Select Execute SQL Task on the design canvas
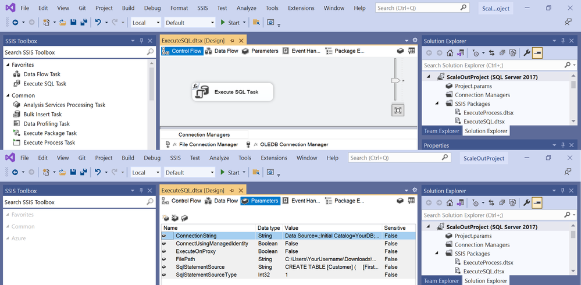The height and width of the screenshot is (285, 581). coord(233,92)
